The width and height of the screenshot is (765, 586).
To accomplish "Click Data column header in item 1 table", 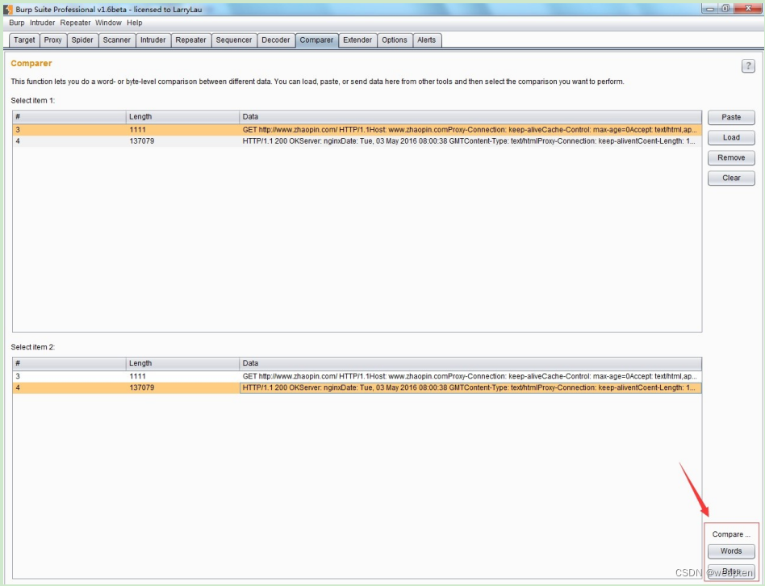I will tap(470, 116).
